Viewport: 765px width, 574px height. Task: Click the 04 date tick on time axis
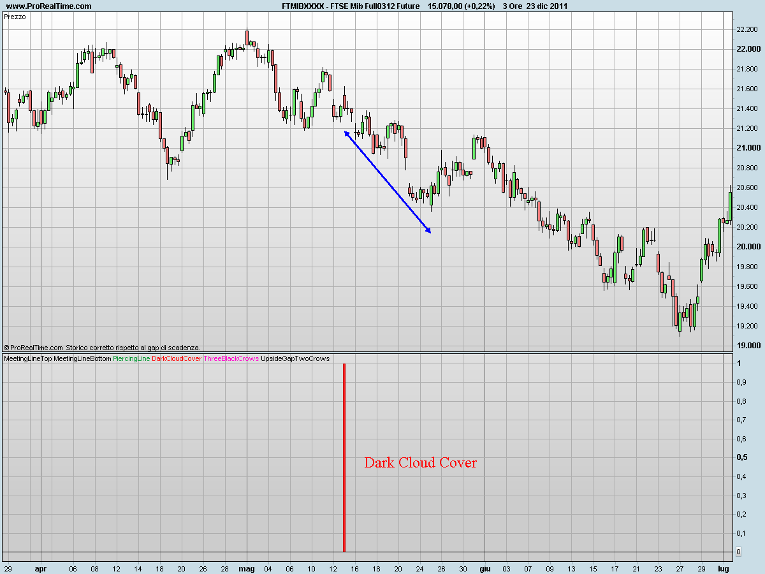[x=268, y=568]
